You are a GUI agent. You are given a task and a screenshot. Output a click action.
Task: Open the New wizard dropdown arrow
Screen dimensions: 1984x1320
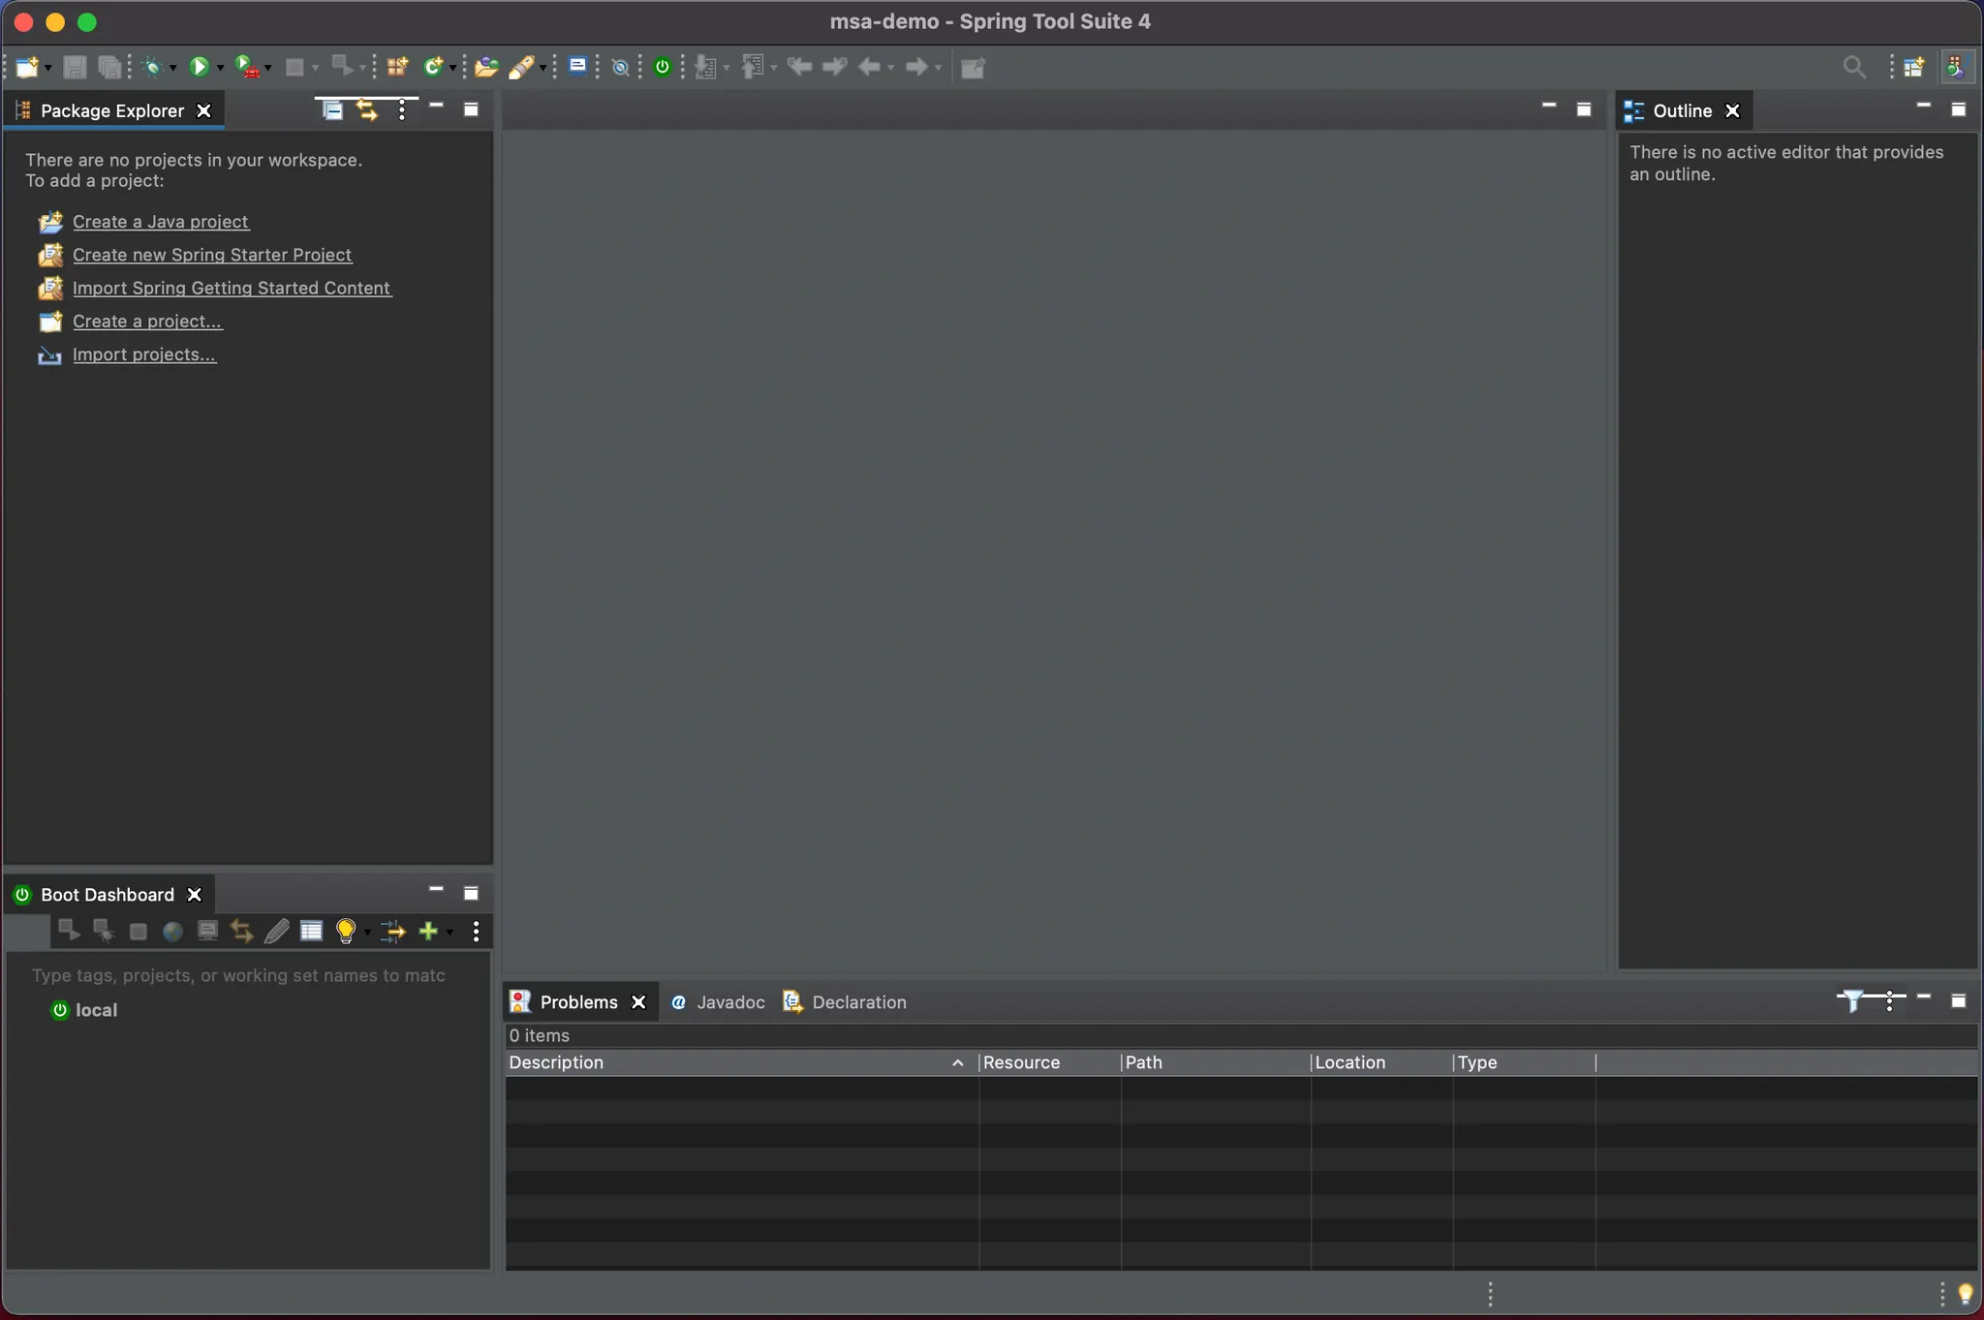(48, 68)
